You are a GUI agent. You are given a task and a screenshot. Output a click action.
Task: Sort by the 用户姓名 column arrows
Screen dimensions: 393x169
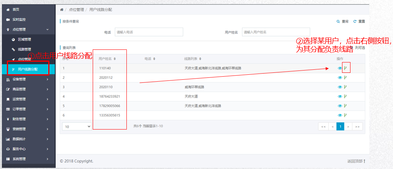(115, 59)
